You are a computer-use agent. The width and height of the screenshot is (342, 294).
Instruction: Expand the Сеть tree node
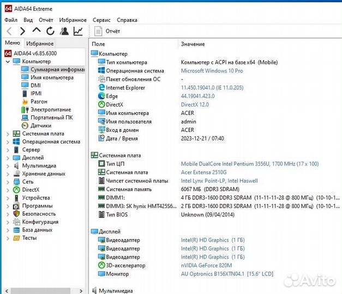tap(8, 182)
